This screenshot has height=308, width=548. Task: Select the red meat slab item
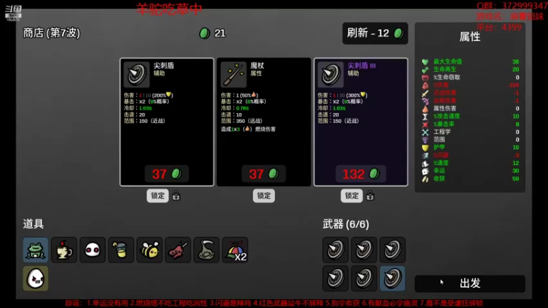pyautogui.click(x=178, y=250)
